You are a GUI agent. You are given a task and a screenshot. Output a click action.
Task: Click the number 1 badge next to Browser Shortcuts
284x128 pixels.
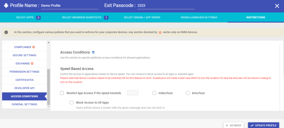(x=106, y=17)
